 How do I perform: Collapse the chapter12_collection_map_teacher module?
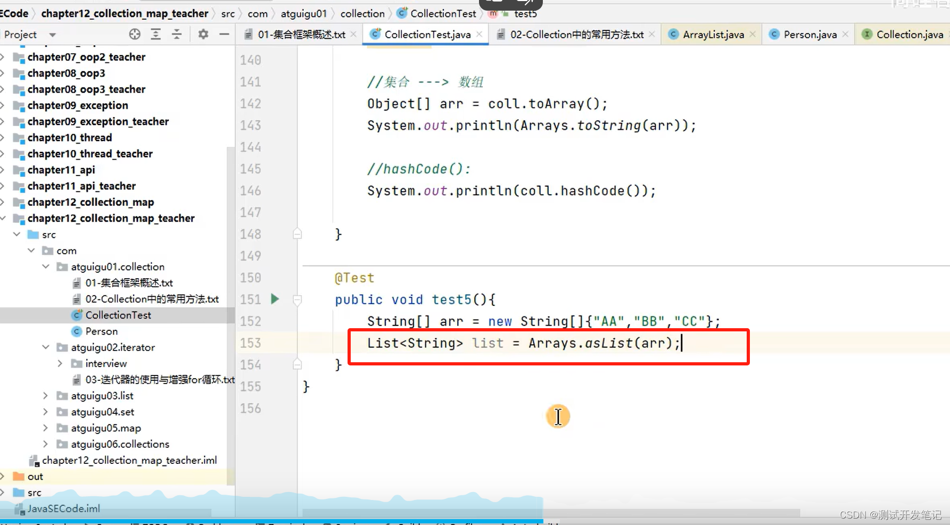tap(4, 218)
